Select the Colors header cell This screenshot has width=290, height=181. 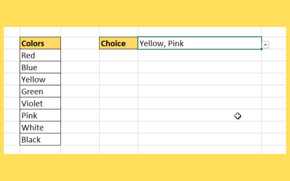point(40,43)
